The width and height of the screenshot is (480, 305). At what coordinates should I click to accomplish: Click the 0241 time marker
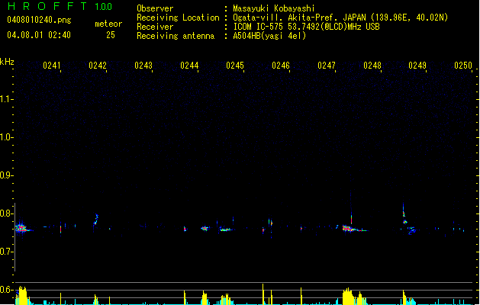click(52, 66)
